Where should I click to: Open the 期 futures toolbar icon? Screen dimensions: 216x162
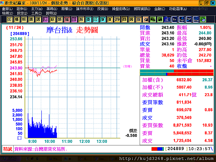(24, 19)
